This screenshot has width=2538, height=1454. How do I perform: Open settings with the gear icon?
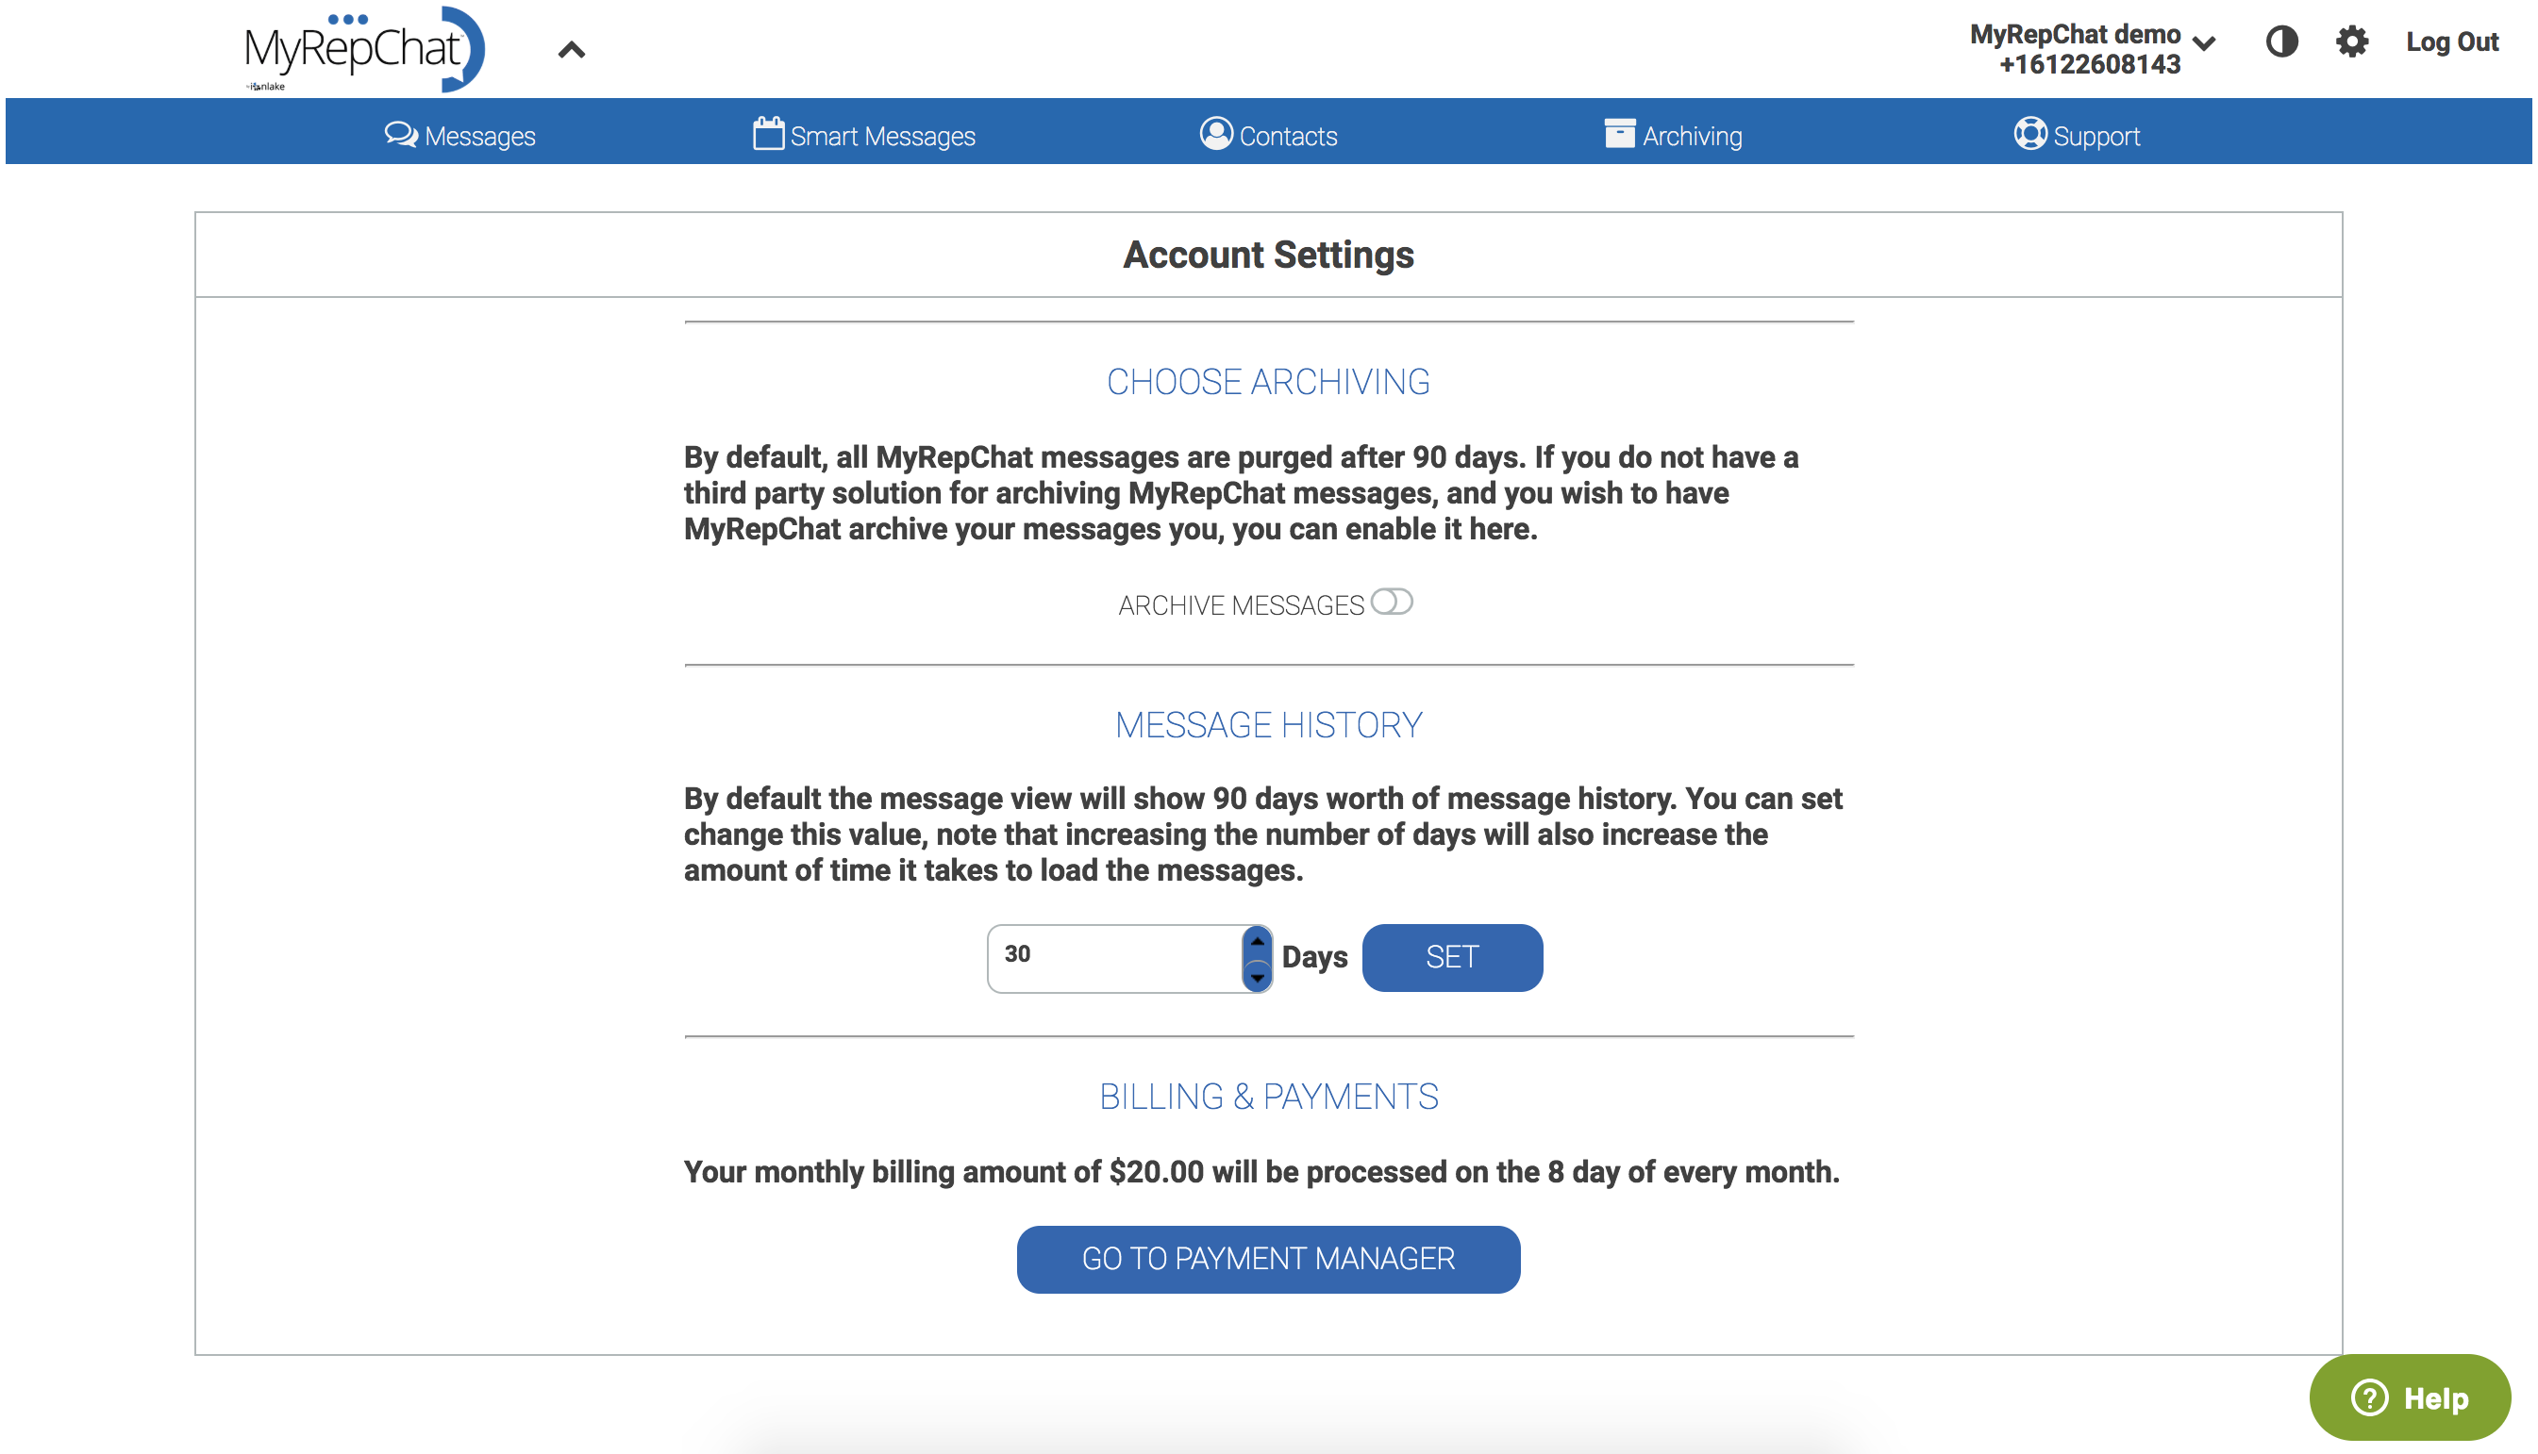(x=2351, y=41)
